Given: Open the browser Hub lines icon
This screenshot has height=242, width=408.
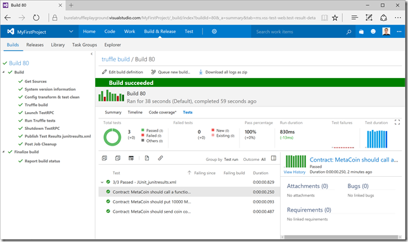Looking at the screenshot, I should 354,18.
